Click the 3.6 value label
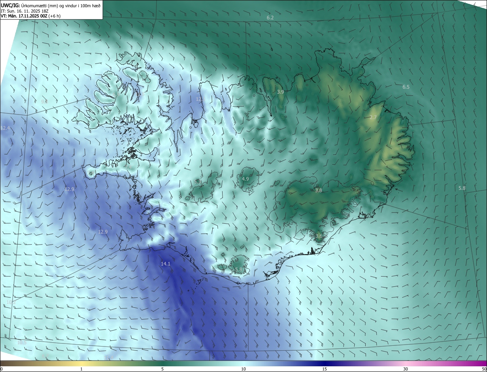This screenshot has height=372, width=487. (319, 236)
